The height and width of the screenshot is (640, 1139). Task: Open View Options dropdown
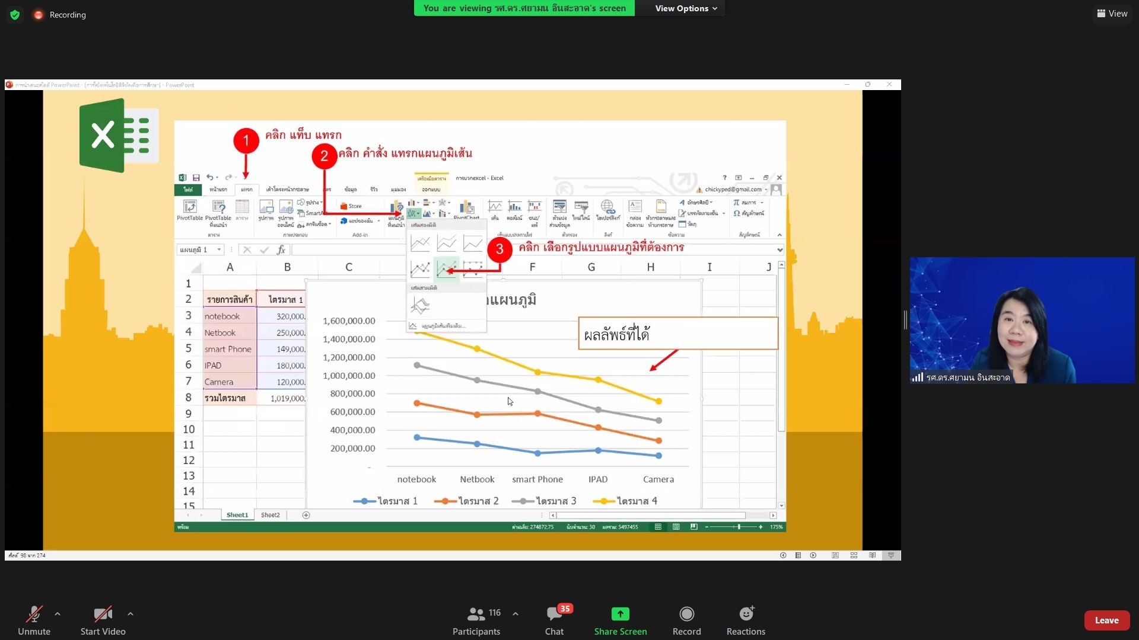pyautogui.click(x=686, y=8)
